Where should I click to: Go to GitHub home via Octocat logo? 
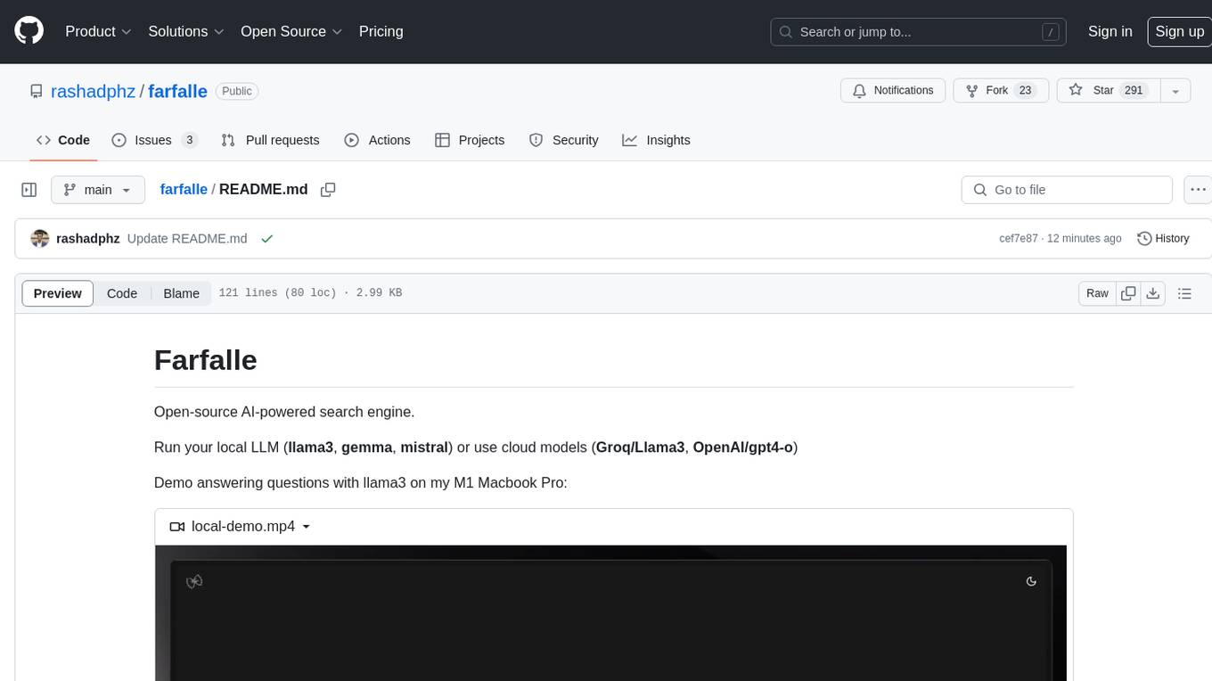(x=29, y=31)
